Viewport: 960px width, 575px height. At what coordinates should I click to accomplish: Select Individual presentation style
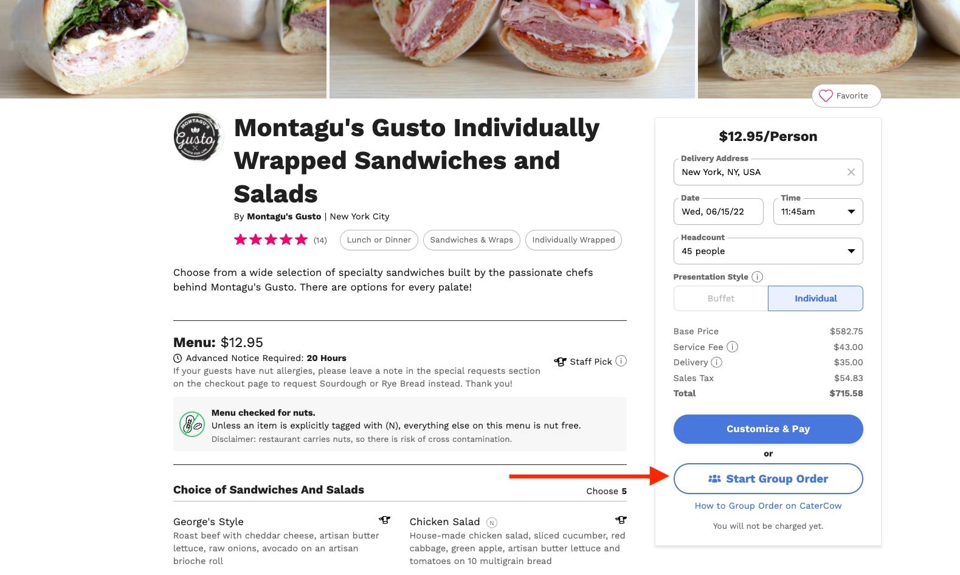coord(815,298)
